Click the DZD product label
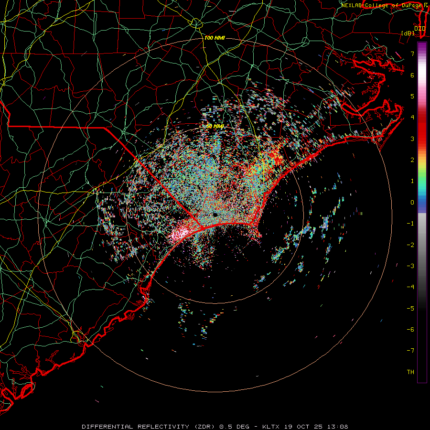 420,29
